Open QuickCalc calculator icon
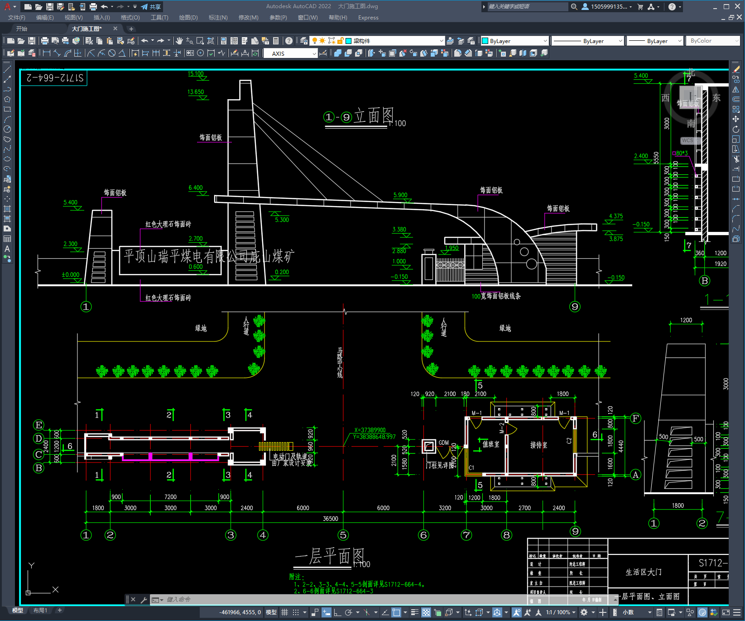 tap(276, 41)
